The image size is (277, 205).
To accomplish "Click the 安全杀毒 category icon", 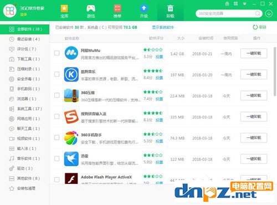I will coord(12,79).
